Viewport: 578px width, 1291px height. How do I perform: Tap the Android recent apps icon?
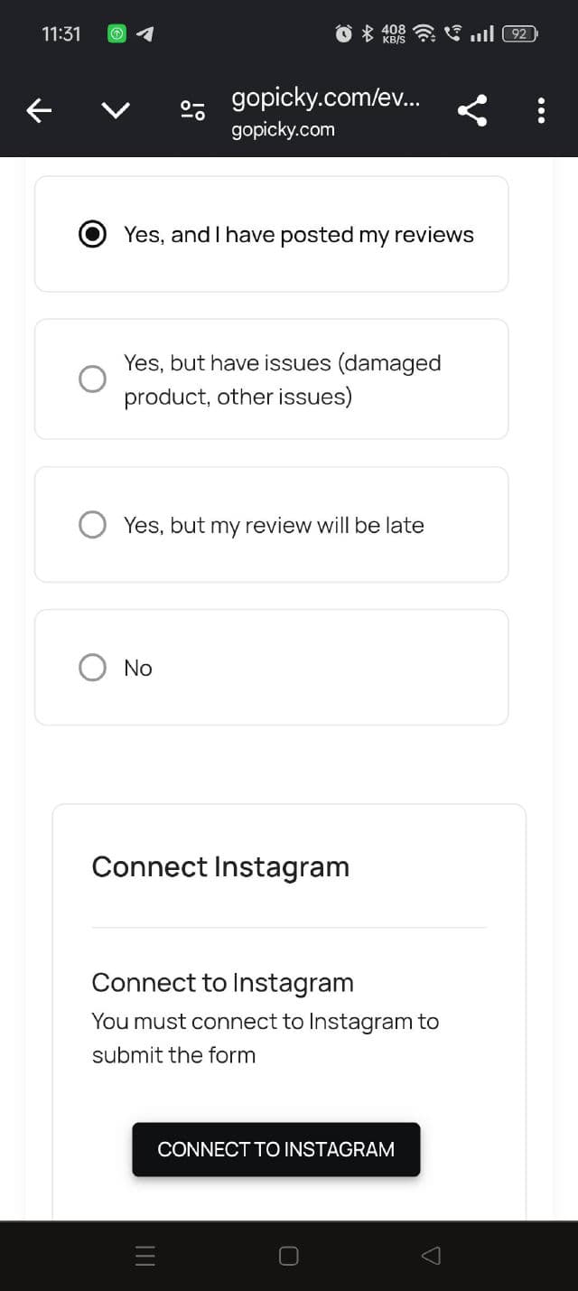[x=145, y=1256]
